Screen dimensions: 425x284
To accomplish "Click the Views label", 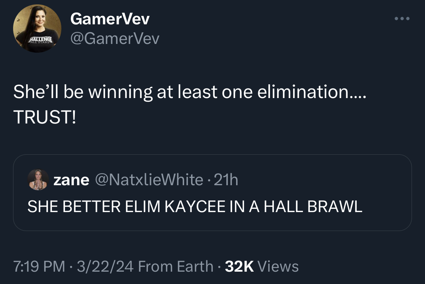I will pos(278,266).
